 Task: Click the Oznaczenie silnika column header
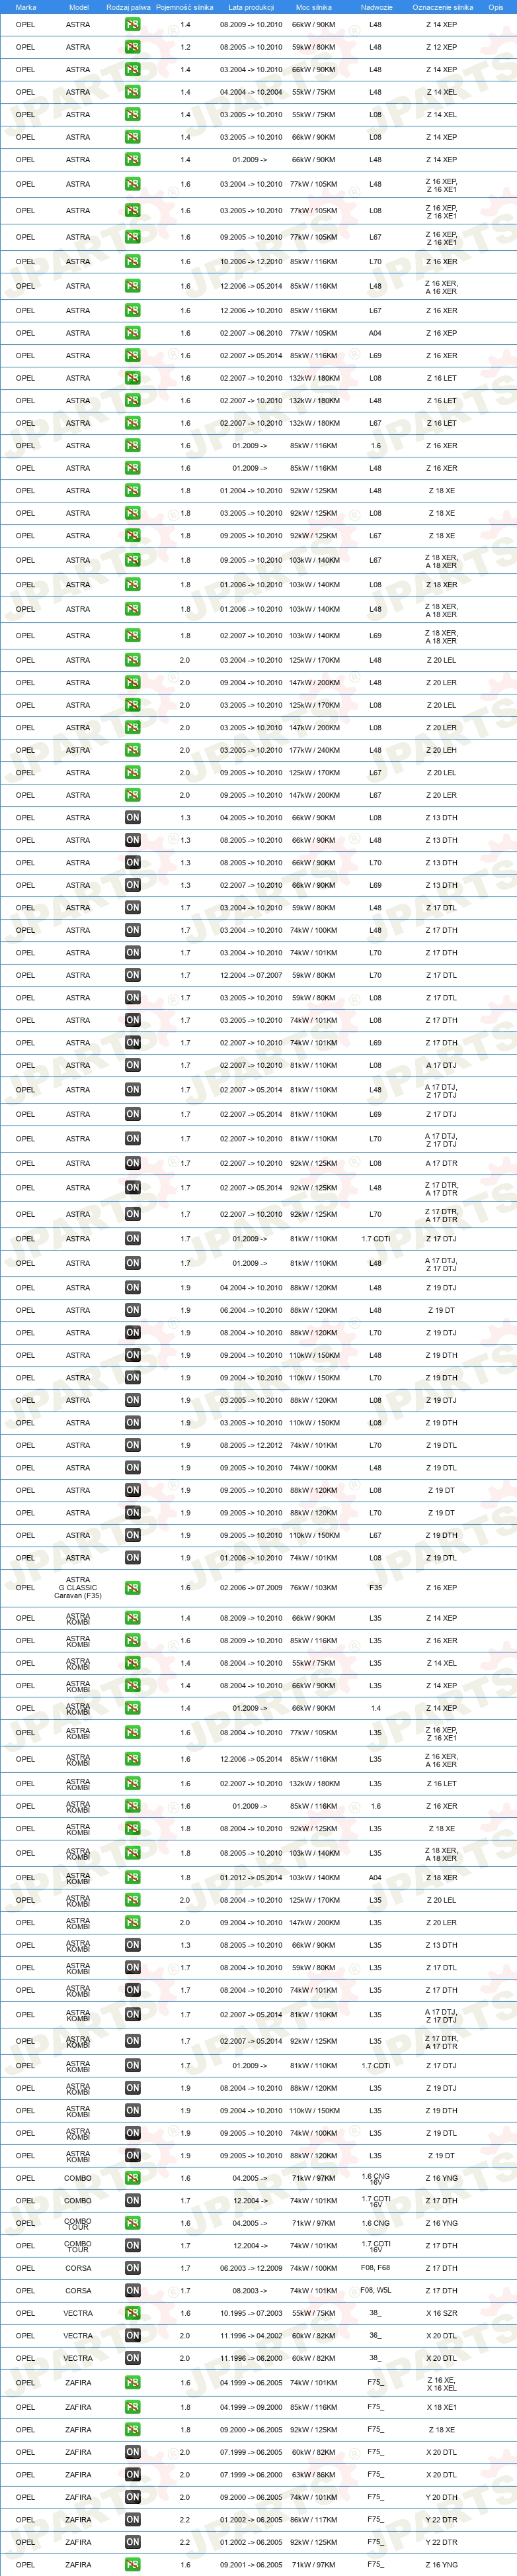point(442,7)
